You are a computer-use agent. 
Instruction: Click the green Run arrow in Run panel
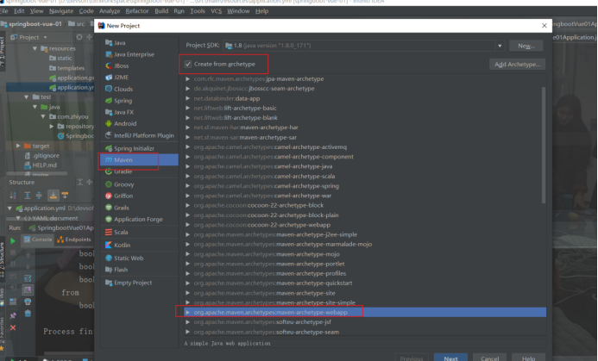tap(13, 241)
